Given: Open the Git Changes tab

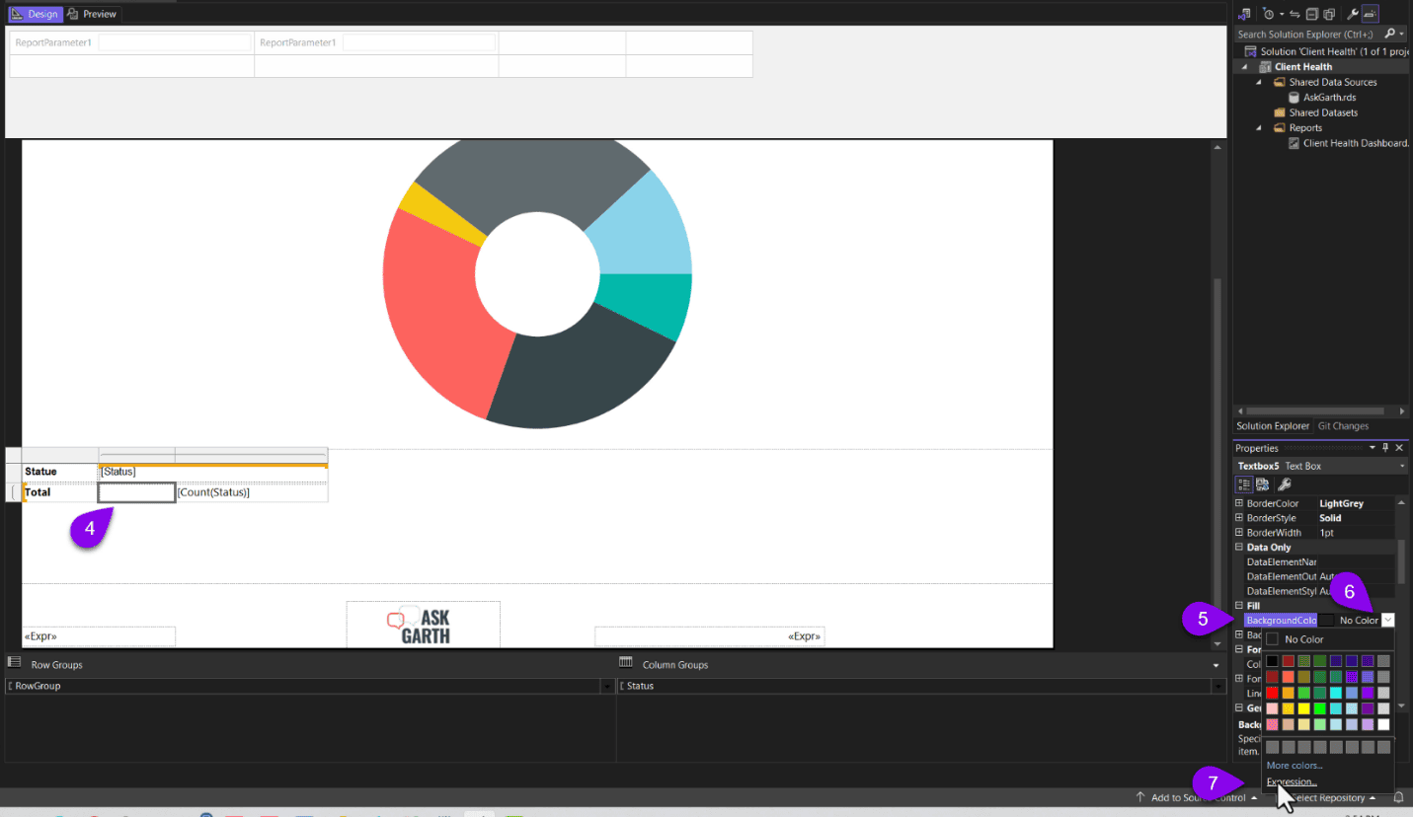Looking at the screenshot, I should click(1343, 426).
